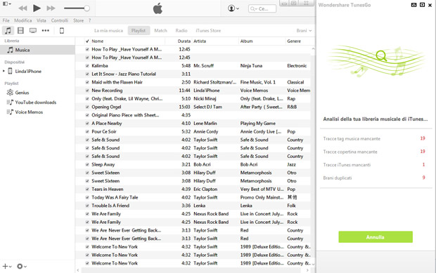Select Musica in the library sidebar

[x=37, y=50]
